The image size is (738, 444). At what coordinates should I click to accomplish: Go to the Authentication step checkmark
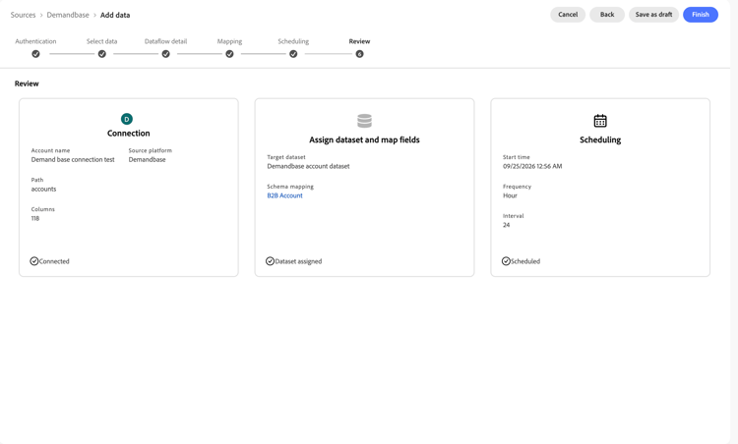point(35,54)
